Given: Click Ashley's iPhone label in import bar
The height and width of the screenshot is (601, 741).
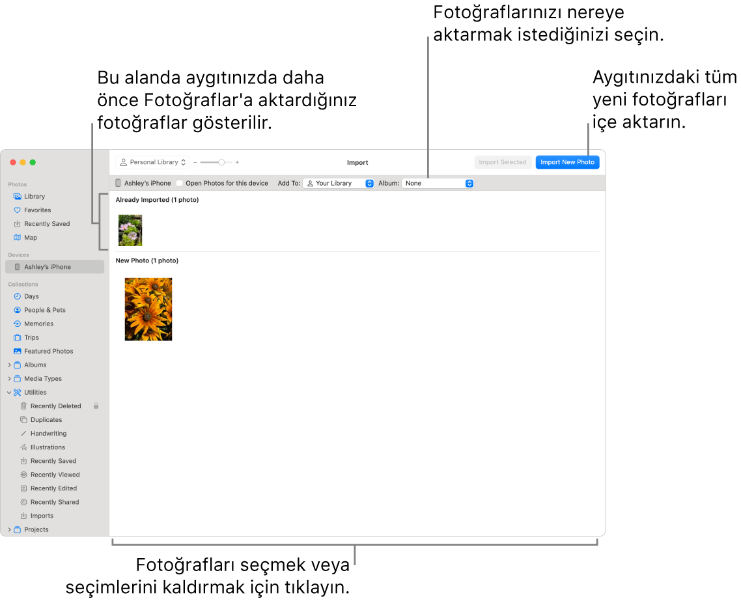Looking at the screenshot, I should pos(147,184).
